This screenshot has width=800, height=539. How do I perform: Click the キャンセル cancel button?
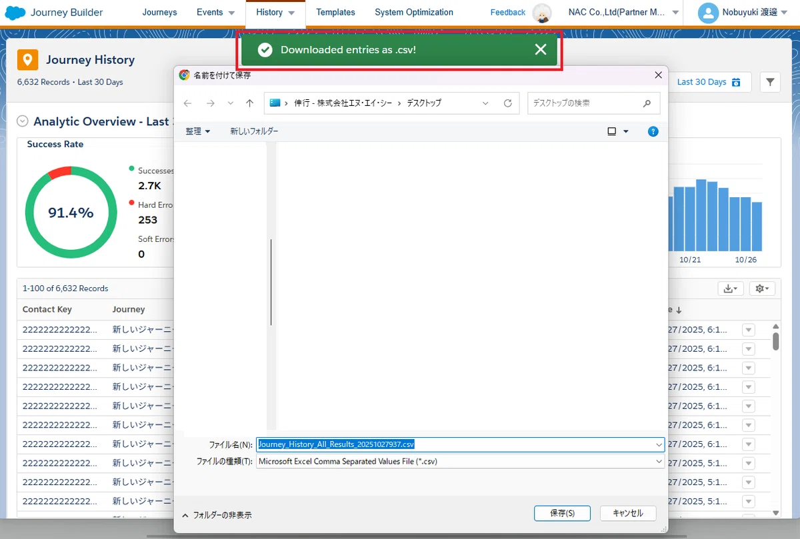[x=628, y=513]
